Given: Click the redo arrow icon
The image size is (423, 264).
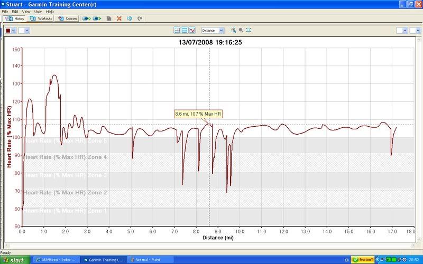Looking at the screenshot, I should point(140,18).
